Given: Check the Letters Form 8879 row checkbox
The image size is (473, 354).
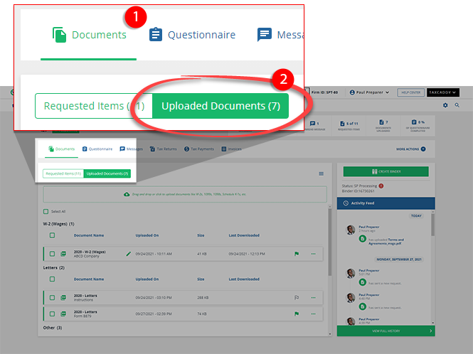Looking at the screenshot, I should click(52, 314).
